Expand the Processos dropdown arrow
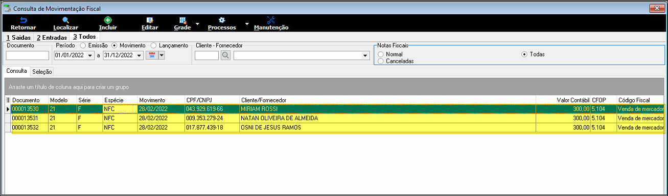The width and height of the screenshot is (668, 196). (x=246, y=23)
